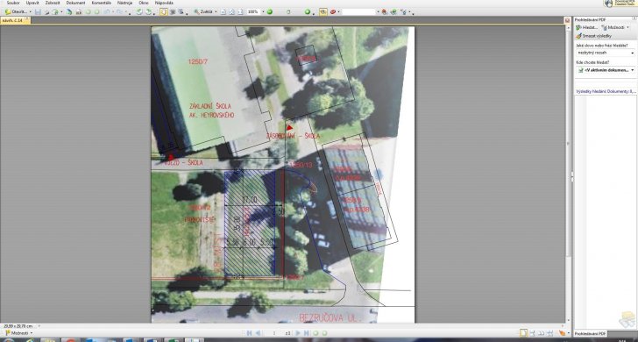638x342 pixels.
Task: Toggle single page layout in status bar
Action: point(524,333)
